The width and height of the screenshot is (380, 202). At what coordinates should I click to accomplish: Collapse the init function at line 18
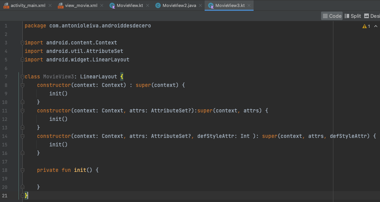[x=22, y=170]
